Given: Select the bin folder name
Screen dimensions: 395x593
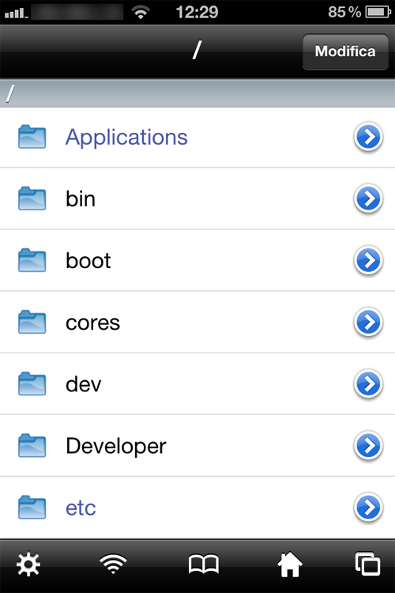Looking at the screenshot, I should pyautogui.click(x=81, y=198).
